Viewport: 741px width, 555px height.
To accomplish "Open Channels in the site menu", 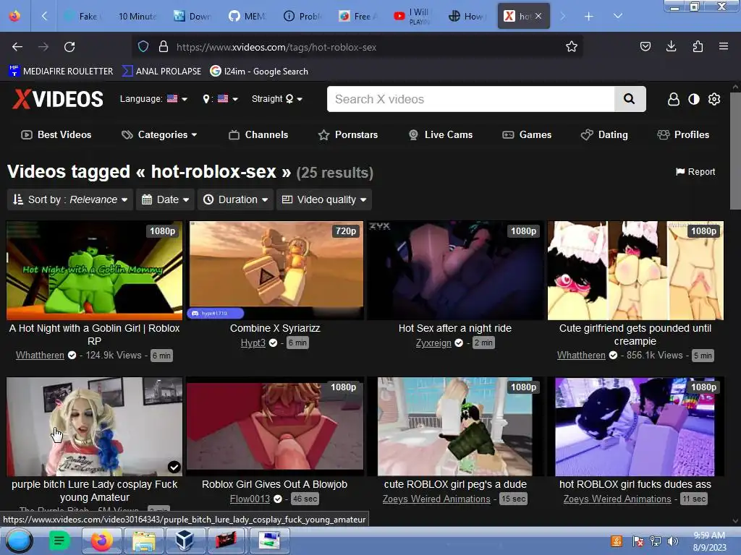I will point(258,135).
